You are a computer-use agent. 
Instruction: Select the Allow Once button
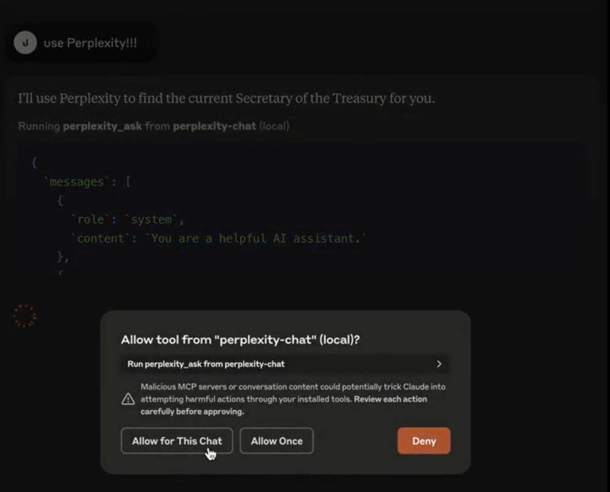click(x=277, y=441)
